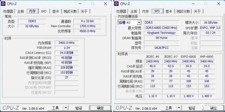Click command rate 2T value
Image resolution: width=225 pixels, height=112 pixels.
tap(67, 78)
